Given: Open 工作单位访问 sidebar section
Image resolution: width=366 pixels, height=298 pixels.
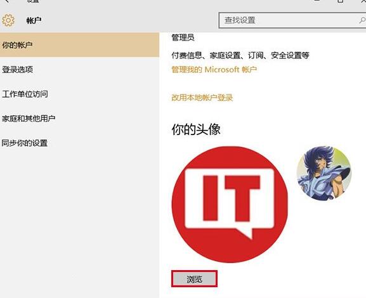Looking at the screenshot, I should 79,94.
